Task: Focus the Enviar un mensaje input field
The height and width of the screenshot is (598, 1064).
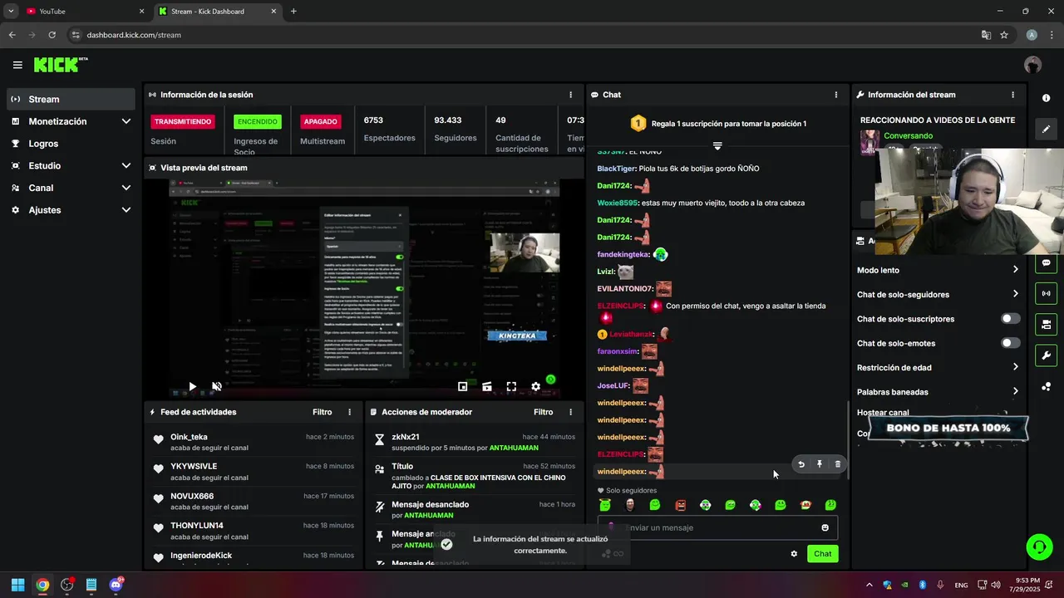Action: click(x=717, y=527)
